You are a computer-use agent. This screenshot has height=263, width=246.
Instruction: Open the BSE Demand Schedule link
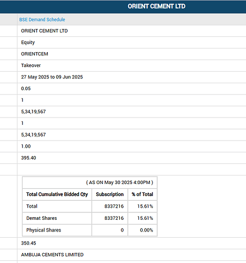[42, 20]
